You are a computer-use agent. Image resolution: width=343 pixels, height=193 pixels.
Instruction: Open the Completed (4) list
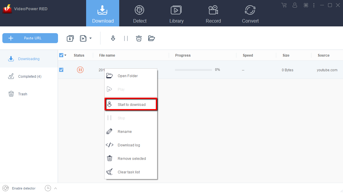[x=29, y=76]
